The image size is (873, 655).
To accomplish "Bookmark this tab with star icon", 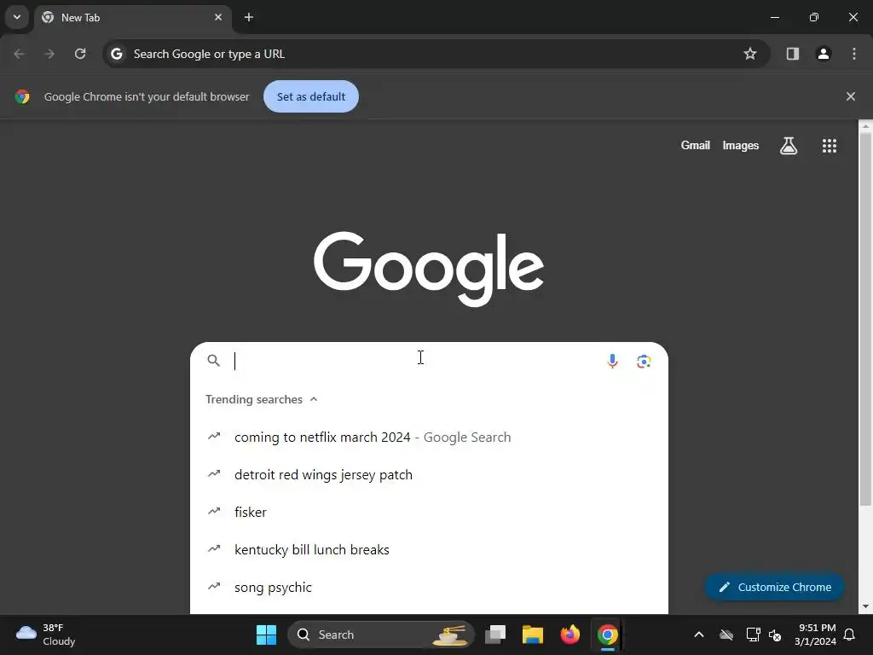I will tap(750, 54).
